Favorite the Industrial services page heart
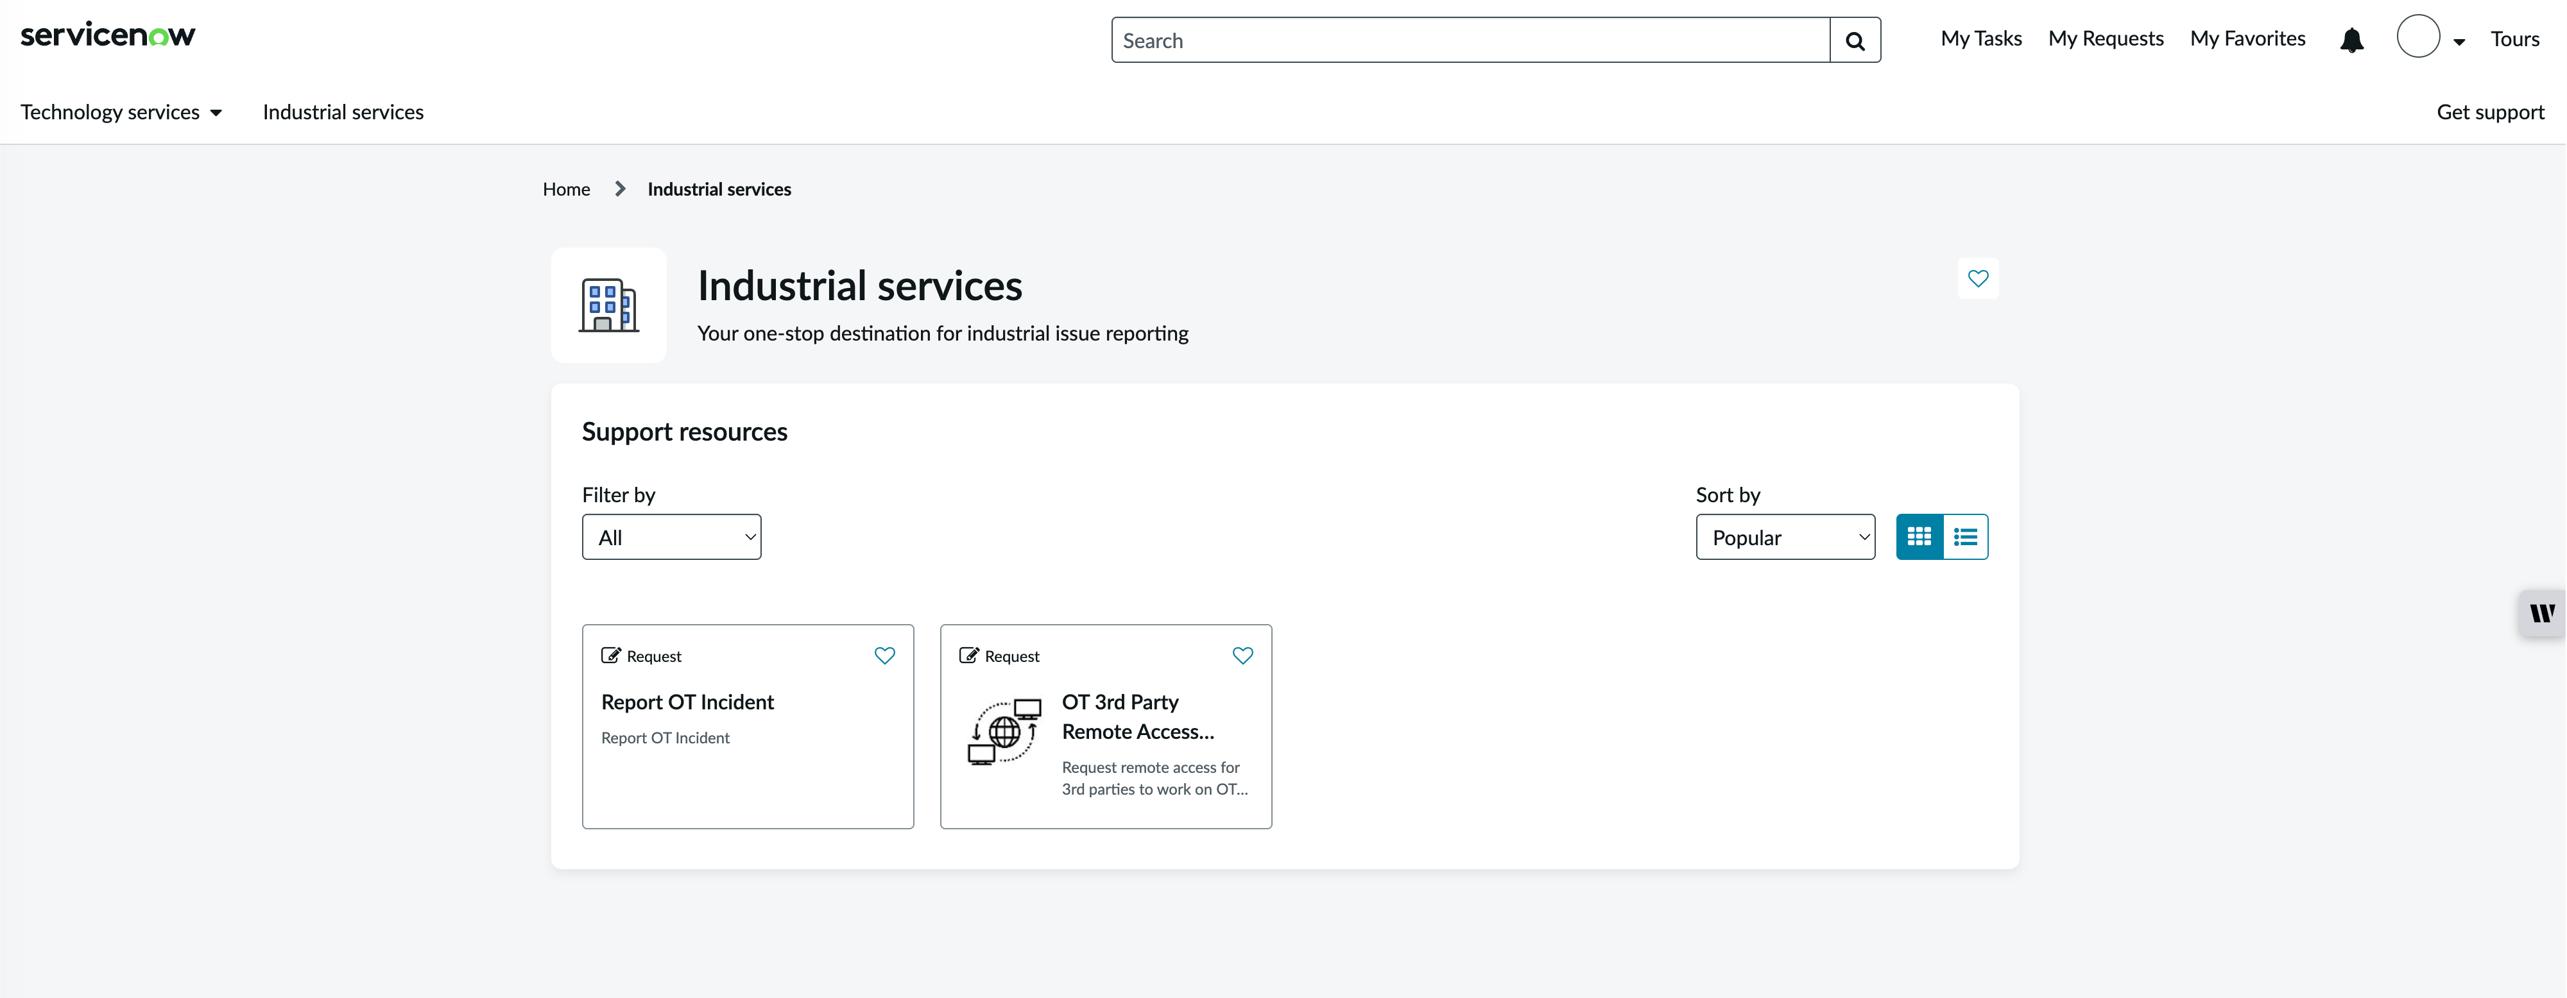The image size is (2567, 998). click(1977, 279)
